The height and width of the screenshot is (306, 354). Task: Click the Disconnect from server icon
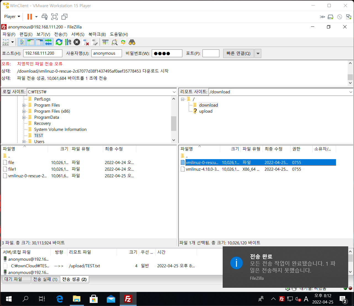click(86, 42)
